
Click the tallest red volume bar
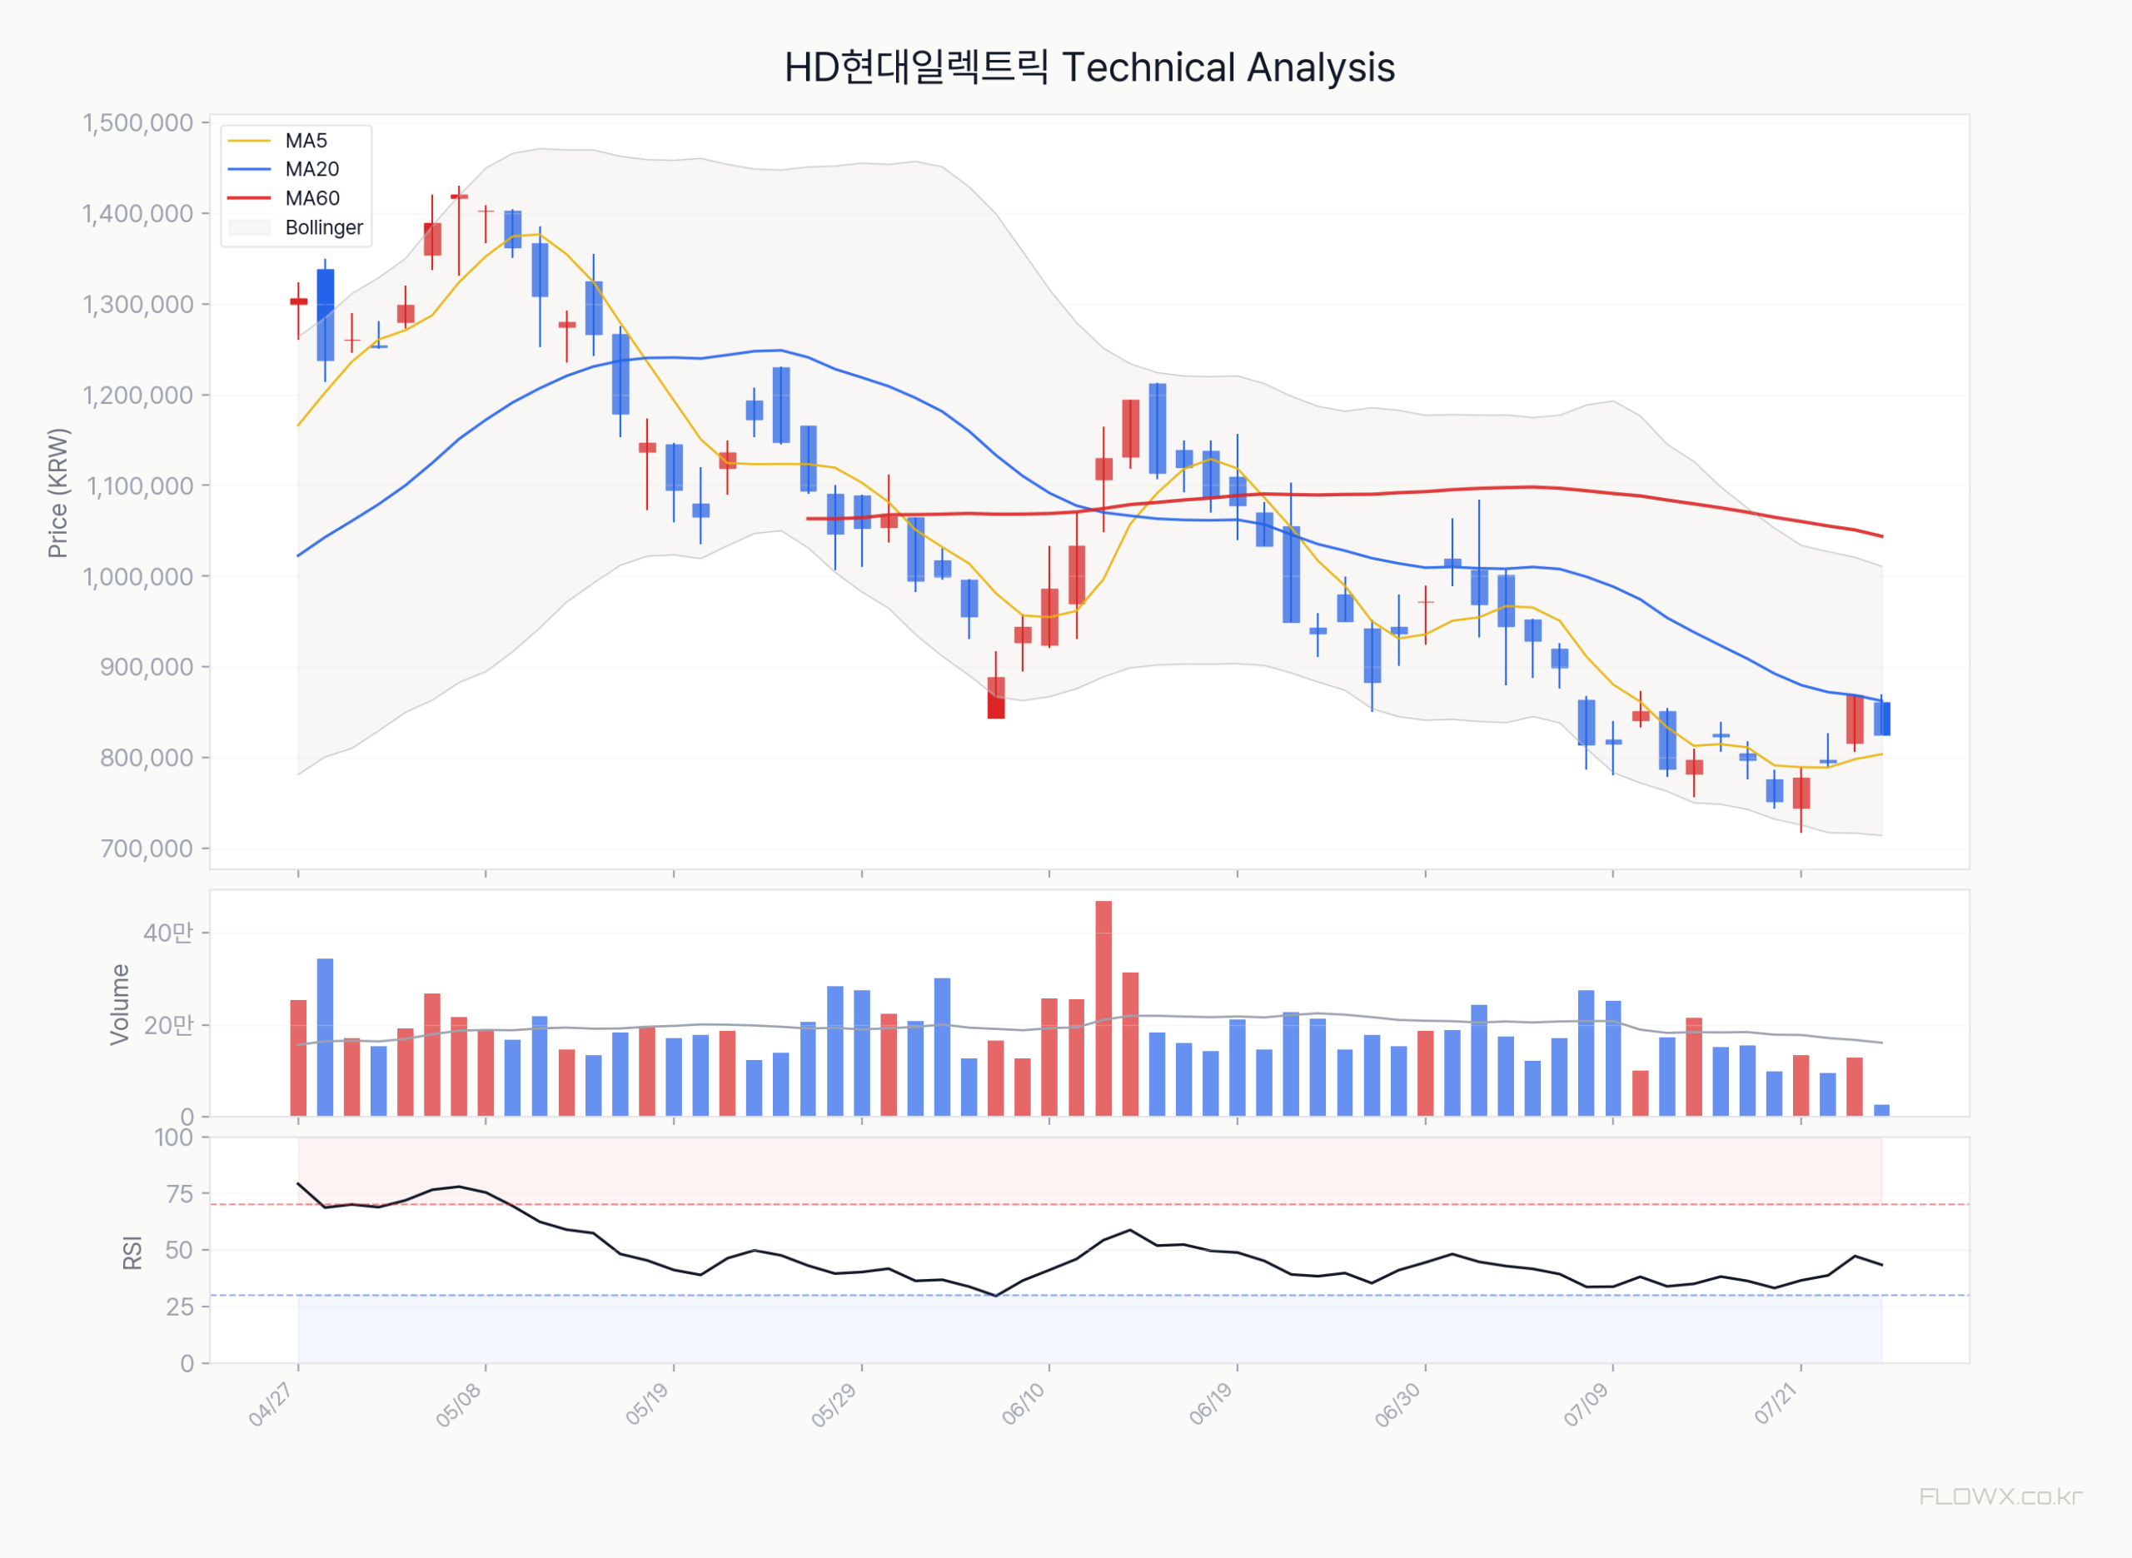click(x=1103, y=1009)
